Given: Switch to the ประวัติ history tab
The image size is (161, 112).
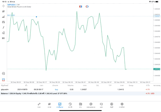Looking at the screenshot, I should click(70, 105).
